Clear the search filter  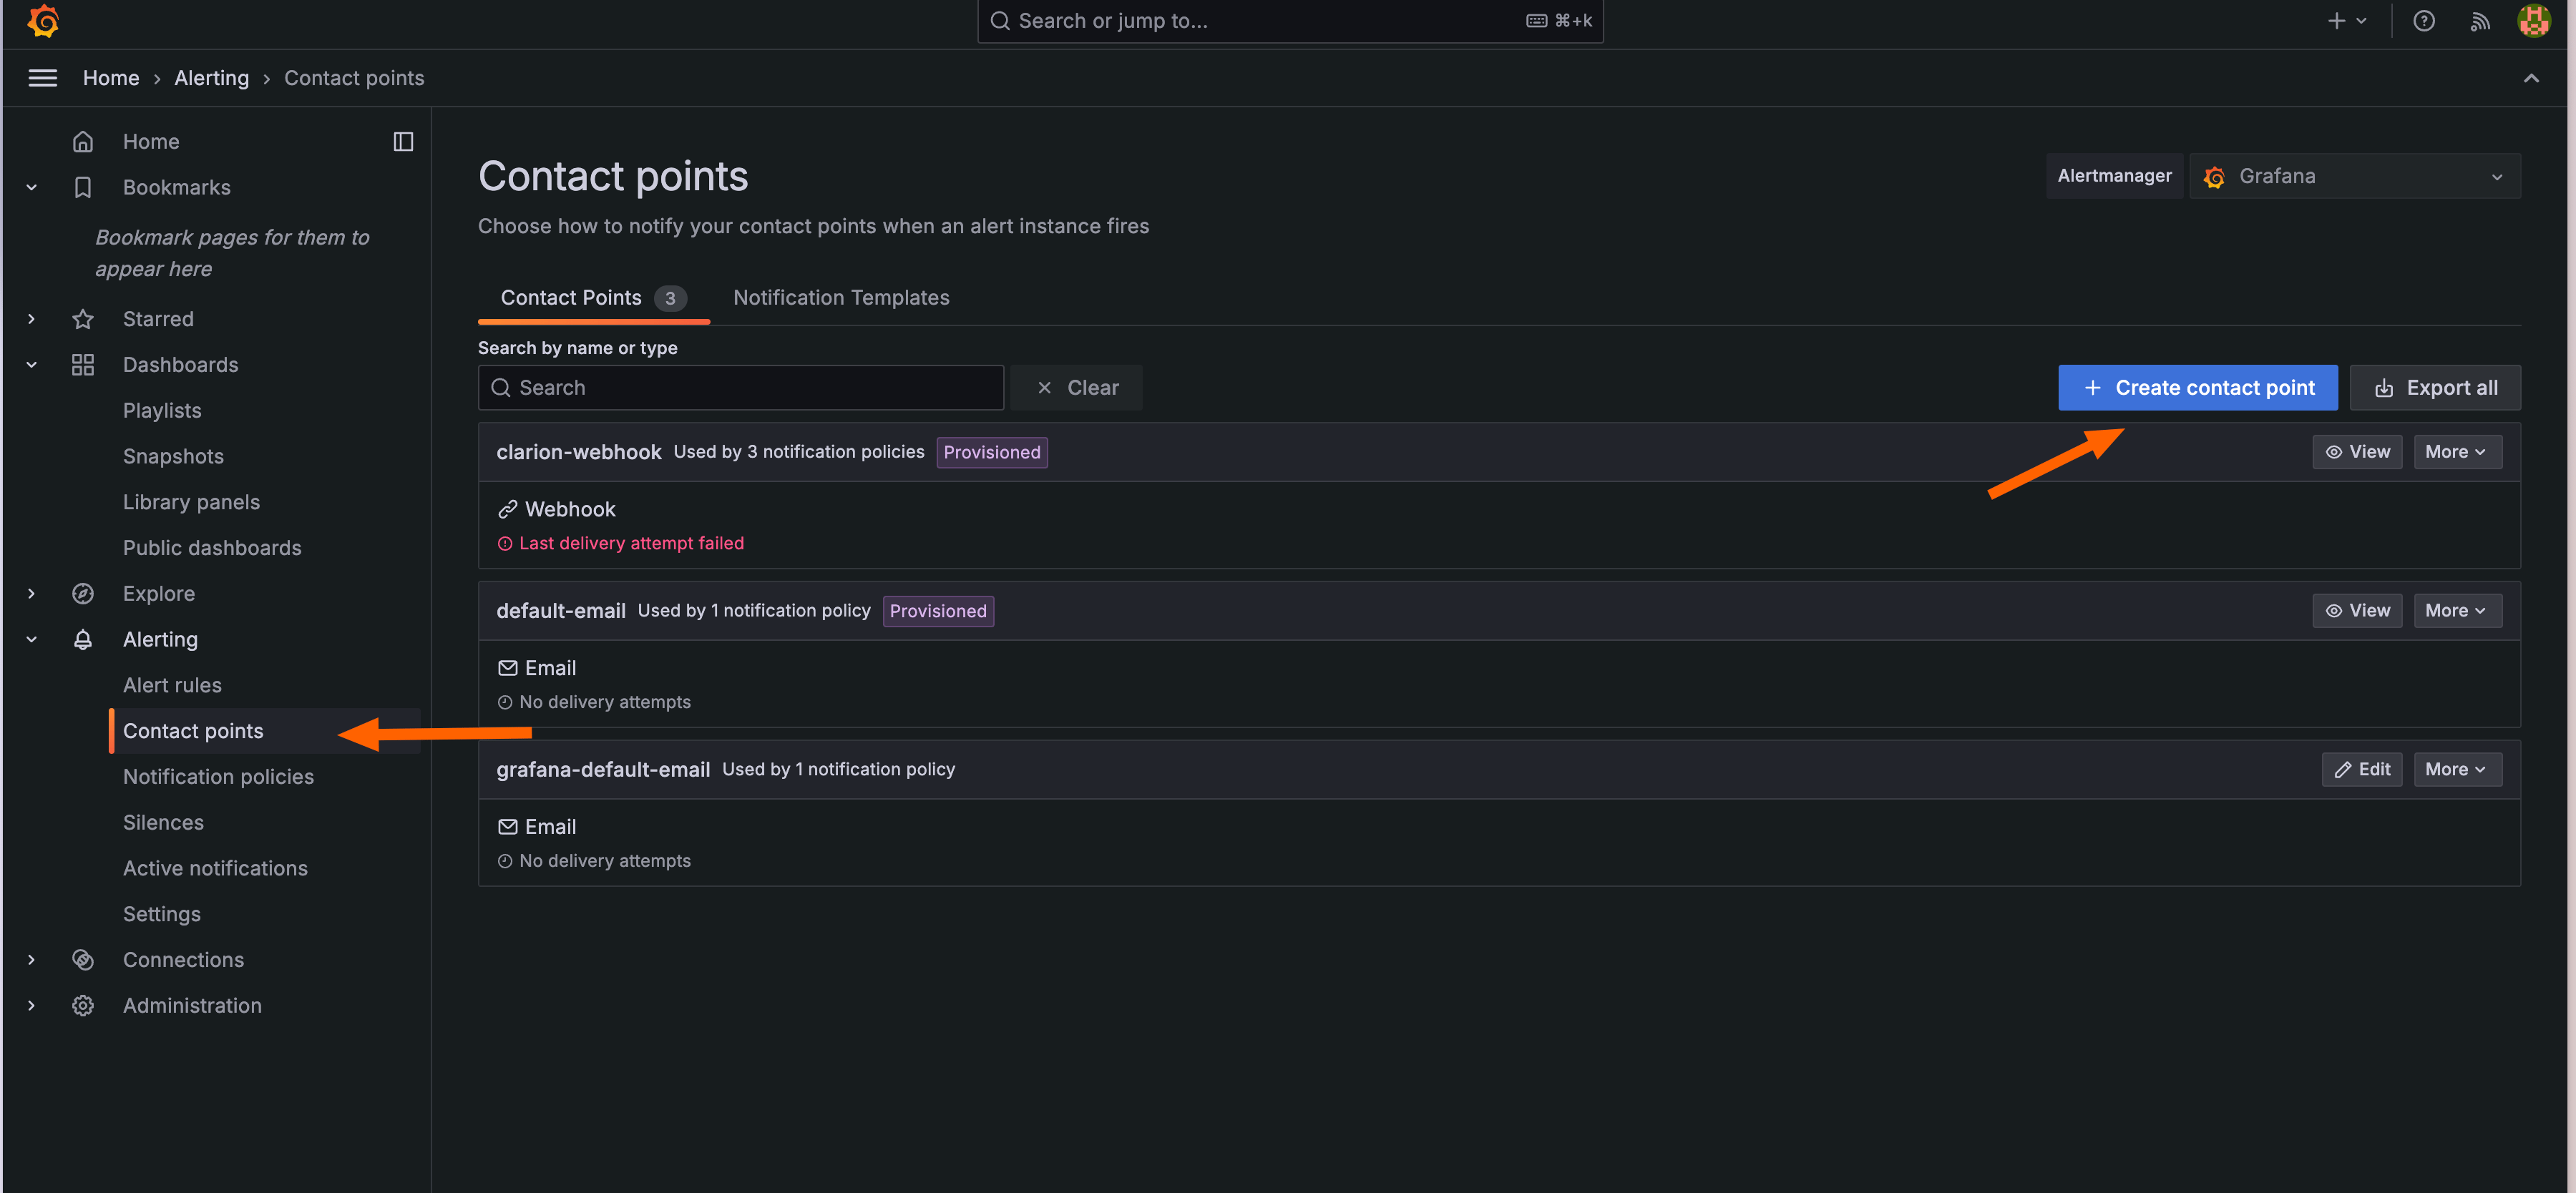coord(1076,388)
